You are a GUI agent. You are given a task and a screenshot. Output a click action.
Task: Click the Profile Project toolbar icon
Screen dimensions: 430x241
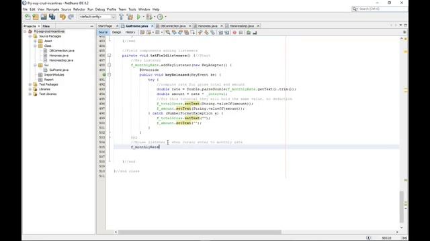160,17
